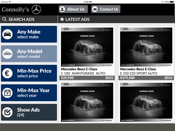Open the Any Model selector
The width and height of the screenshot is (175, 131).
(29, 54)
